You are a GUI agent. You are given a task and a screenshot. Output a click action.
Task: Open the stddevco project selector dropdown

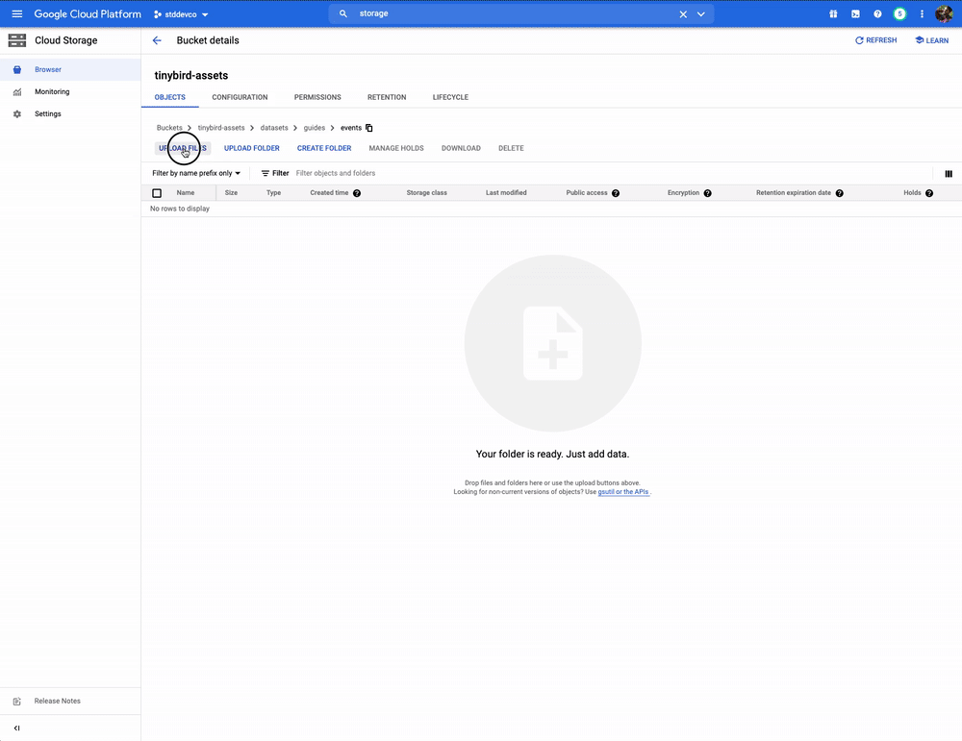tap(182, 14)
